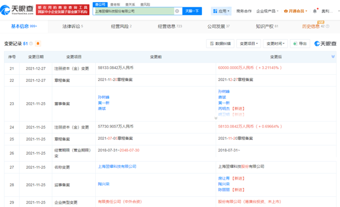Select the 查老板 search tab
Viewport: 340px width, 207px height.
coord(115,4)
